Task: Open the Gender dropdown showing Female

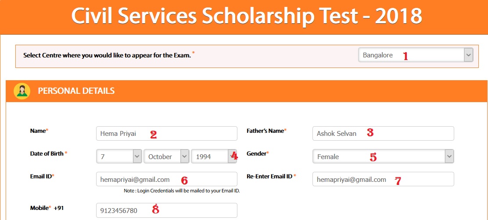Action: (x=377, y=156)
